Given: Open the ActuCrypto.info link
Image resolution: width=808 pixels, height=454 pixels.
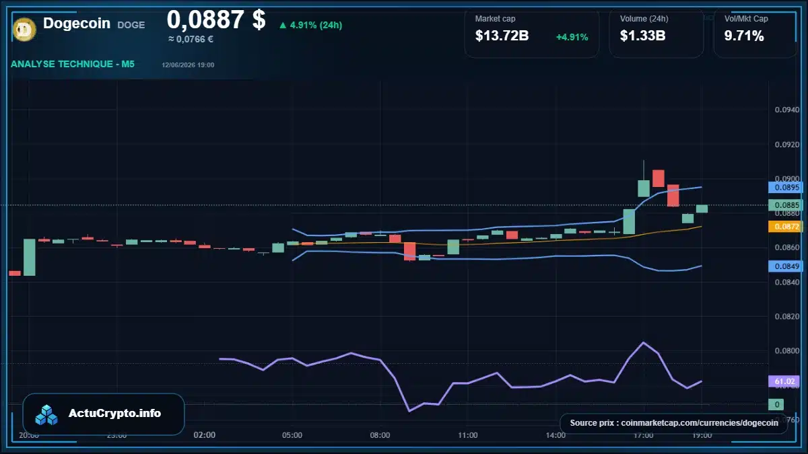Looking at the screenshot, I should 114,414.
